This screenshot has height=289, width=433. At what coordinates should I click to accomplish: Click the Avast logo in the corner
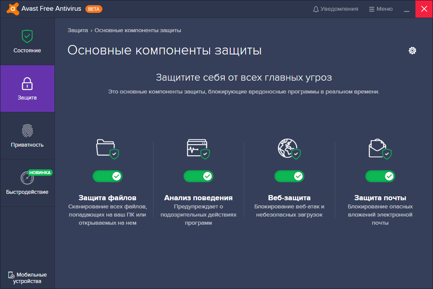pos(13,8)
